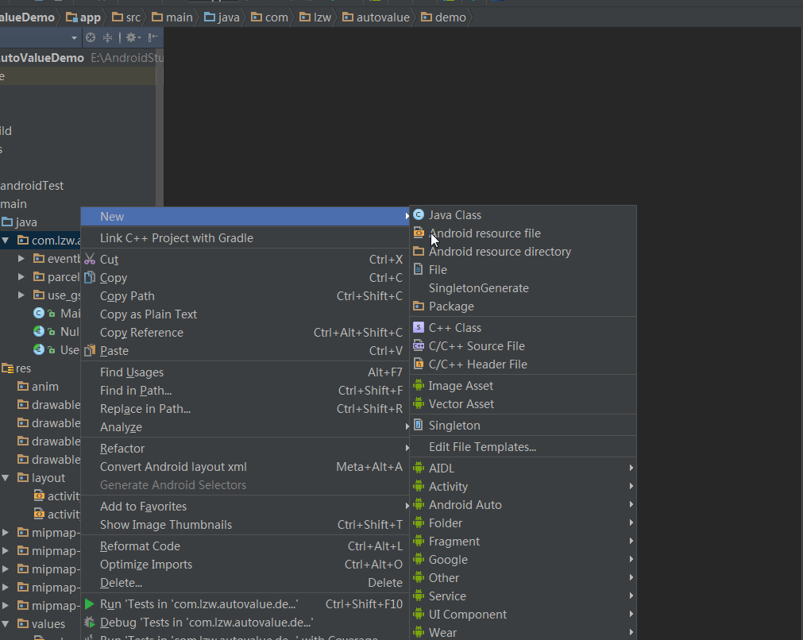
Task: Collapse the layout folder
Action: tap(5, 478)
